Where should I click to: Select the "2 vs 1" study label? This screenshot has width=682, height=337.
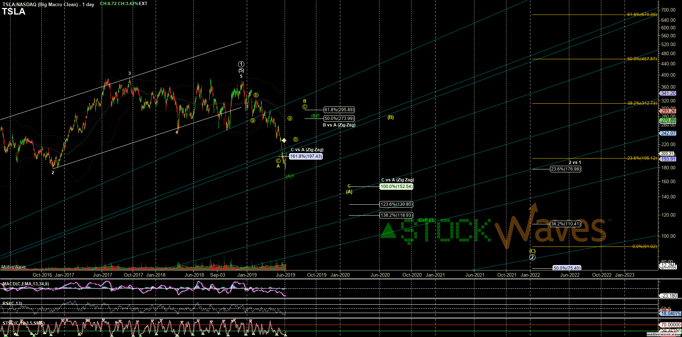point(575,163)
